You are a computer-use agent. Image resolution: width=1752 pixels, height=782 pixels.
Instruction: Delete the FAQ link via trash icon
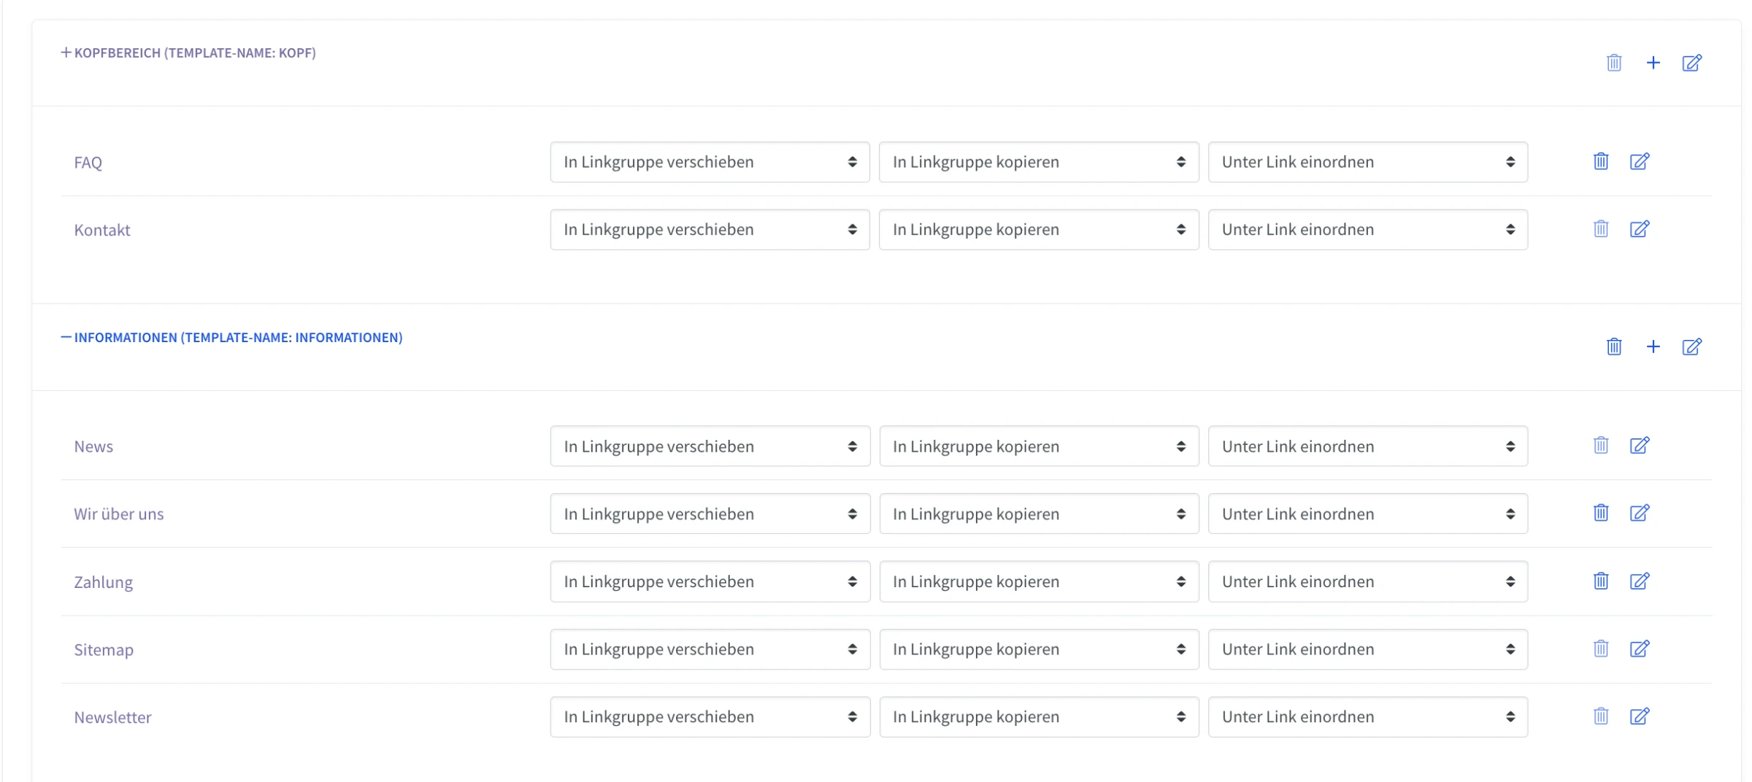coord(1601,161)
